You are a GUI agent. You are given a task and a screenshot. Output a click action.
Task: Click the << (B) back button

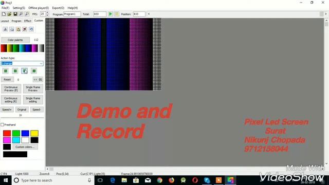38,80
